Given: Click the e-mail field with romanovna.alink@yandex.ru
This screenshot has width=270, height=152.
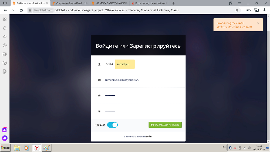Looking at the screenshot, I should coord(138,80).
